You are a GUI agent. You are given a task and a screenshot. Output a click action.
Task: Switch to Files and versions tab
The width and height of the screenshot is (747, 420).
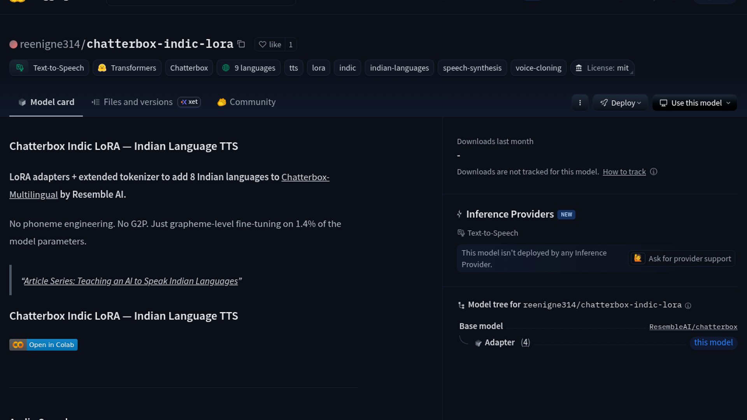138,102
